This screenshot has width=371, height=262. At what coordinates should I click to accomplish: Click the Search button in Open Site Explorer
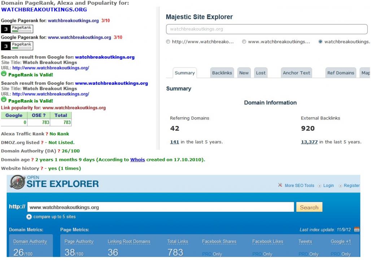[309, 208]
